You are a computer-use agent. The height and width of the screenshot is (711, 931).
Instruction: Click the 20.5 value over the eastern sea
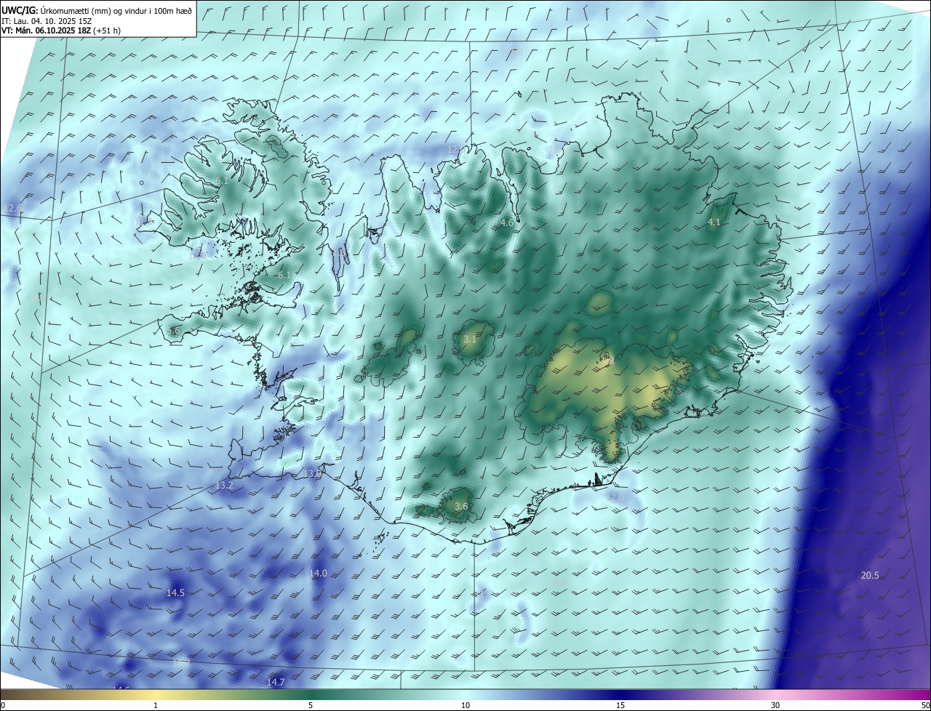[870, 575]
